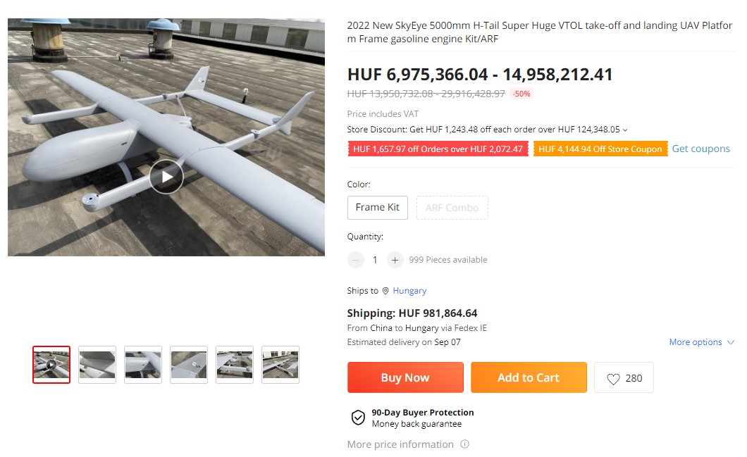View the last product thumbnail
This screenshot has height=457, width=747.
tap(280, 365)
